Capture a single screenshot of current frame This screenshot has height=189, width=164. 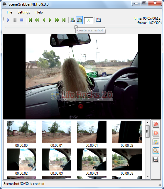coord(72,20)
